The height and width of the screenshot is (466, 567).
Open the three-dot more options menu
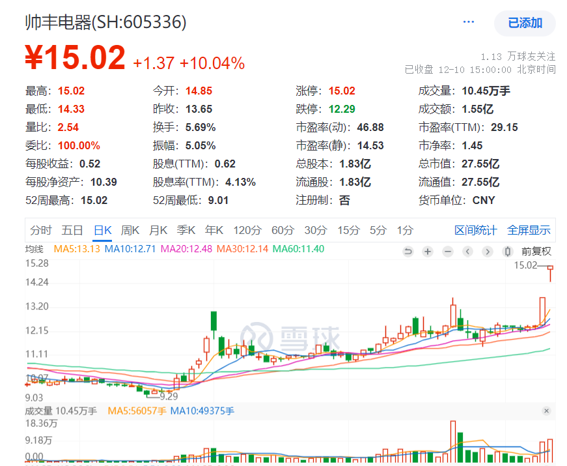coord(468,22)
